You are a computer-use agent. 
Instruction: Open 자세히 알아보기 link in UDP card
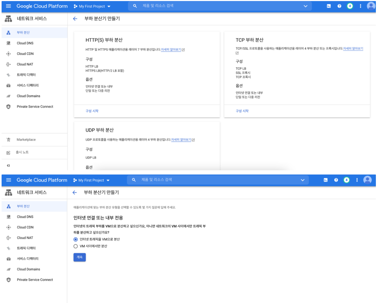click(181, 140)
